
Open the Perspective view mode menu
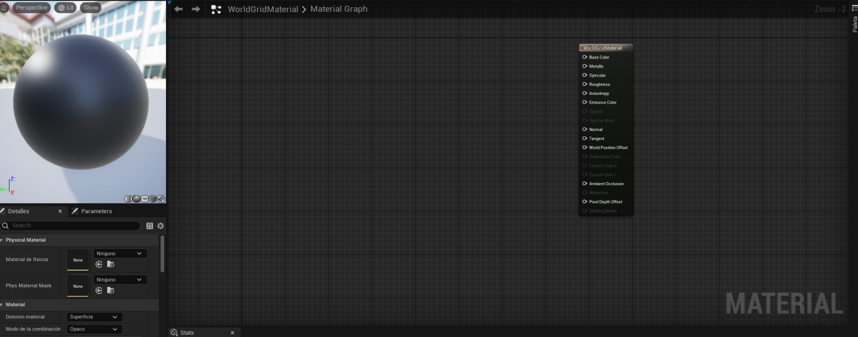(x=31, y=8)
